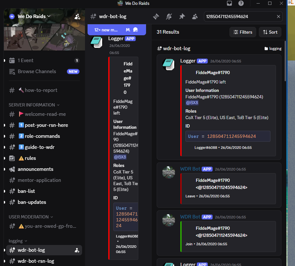The width and height of the screenshot is (295, 266).
Task: Click the @BX8 mention in search result
Action: (x=192, y=103)
